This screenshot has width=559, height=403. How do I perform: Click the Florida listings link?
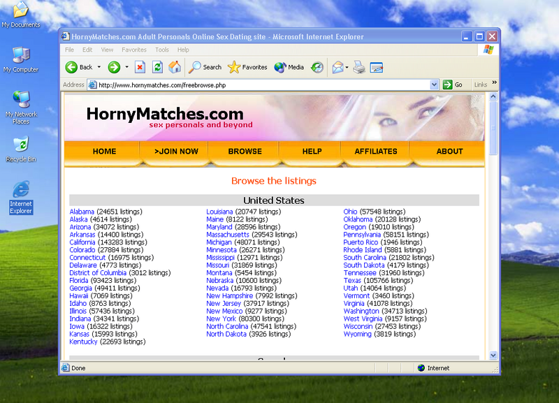click(79, 281)
